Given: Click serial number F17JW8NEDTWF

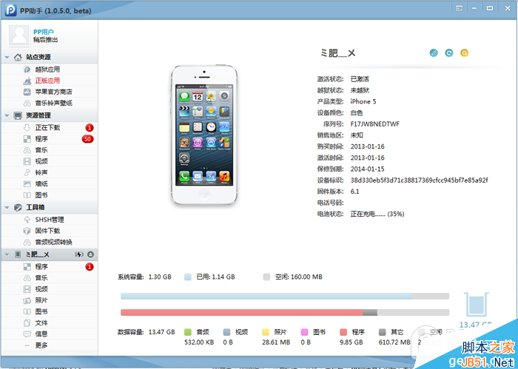Looking at the screenshot, I should click(374, 124).
